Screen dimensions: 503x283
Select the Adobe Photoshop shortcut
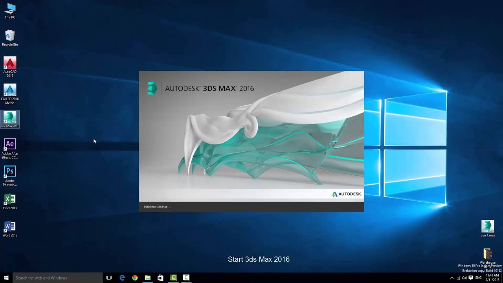10,176
